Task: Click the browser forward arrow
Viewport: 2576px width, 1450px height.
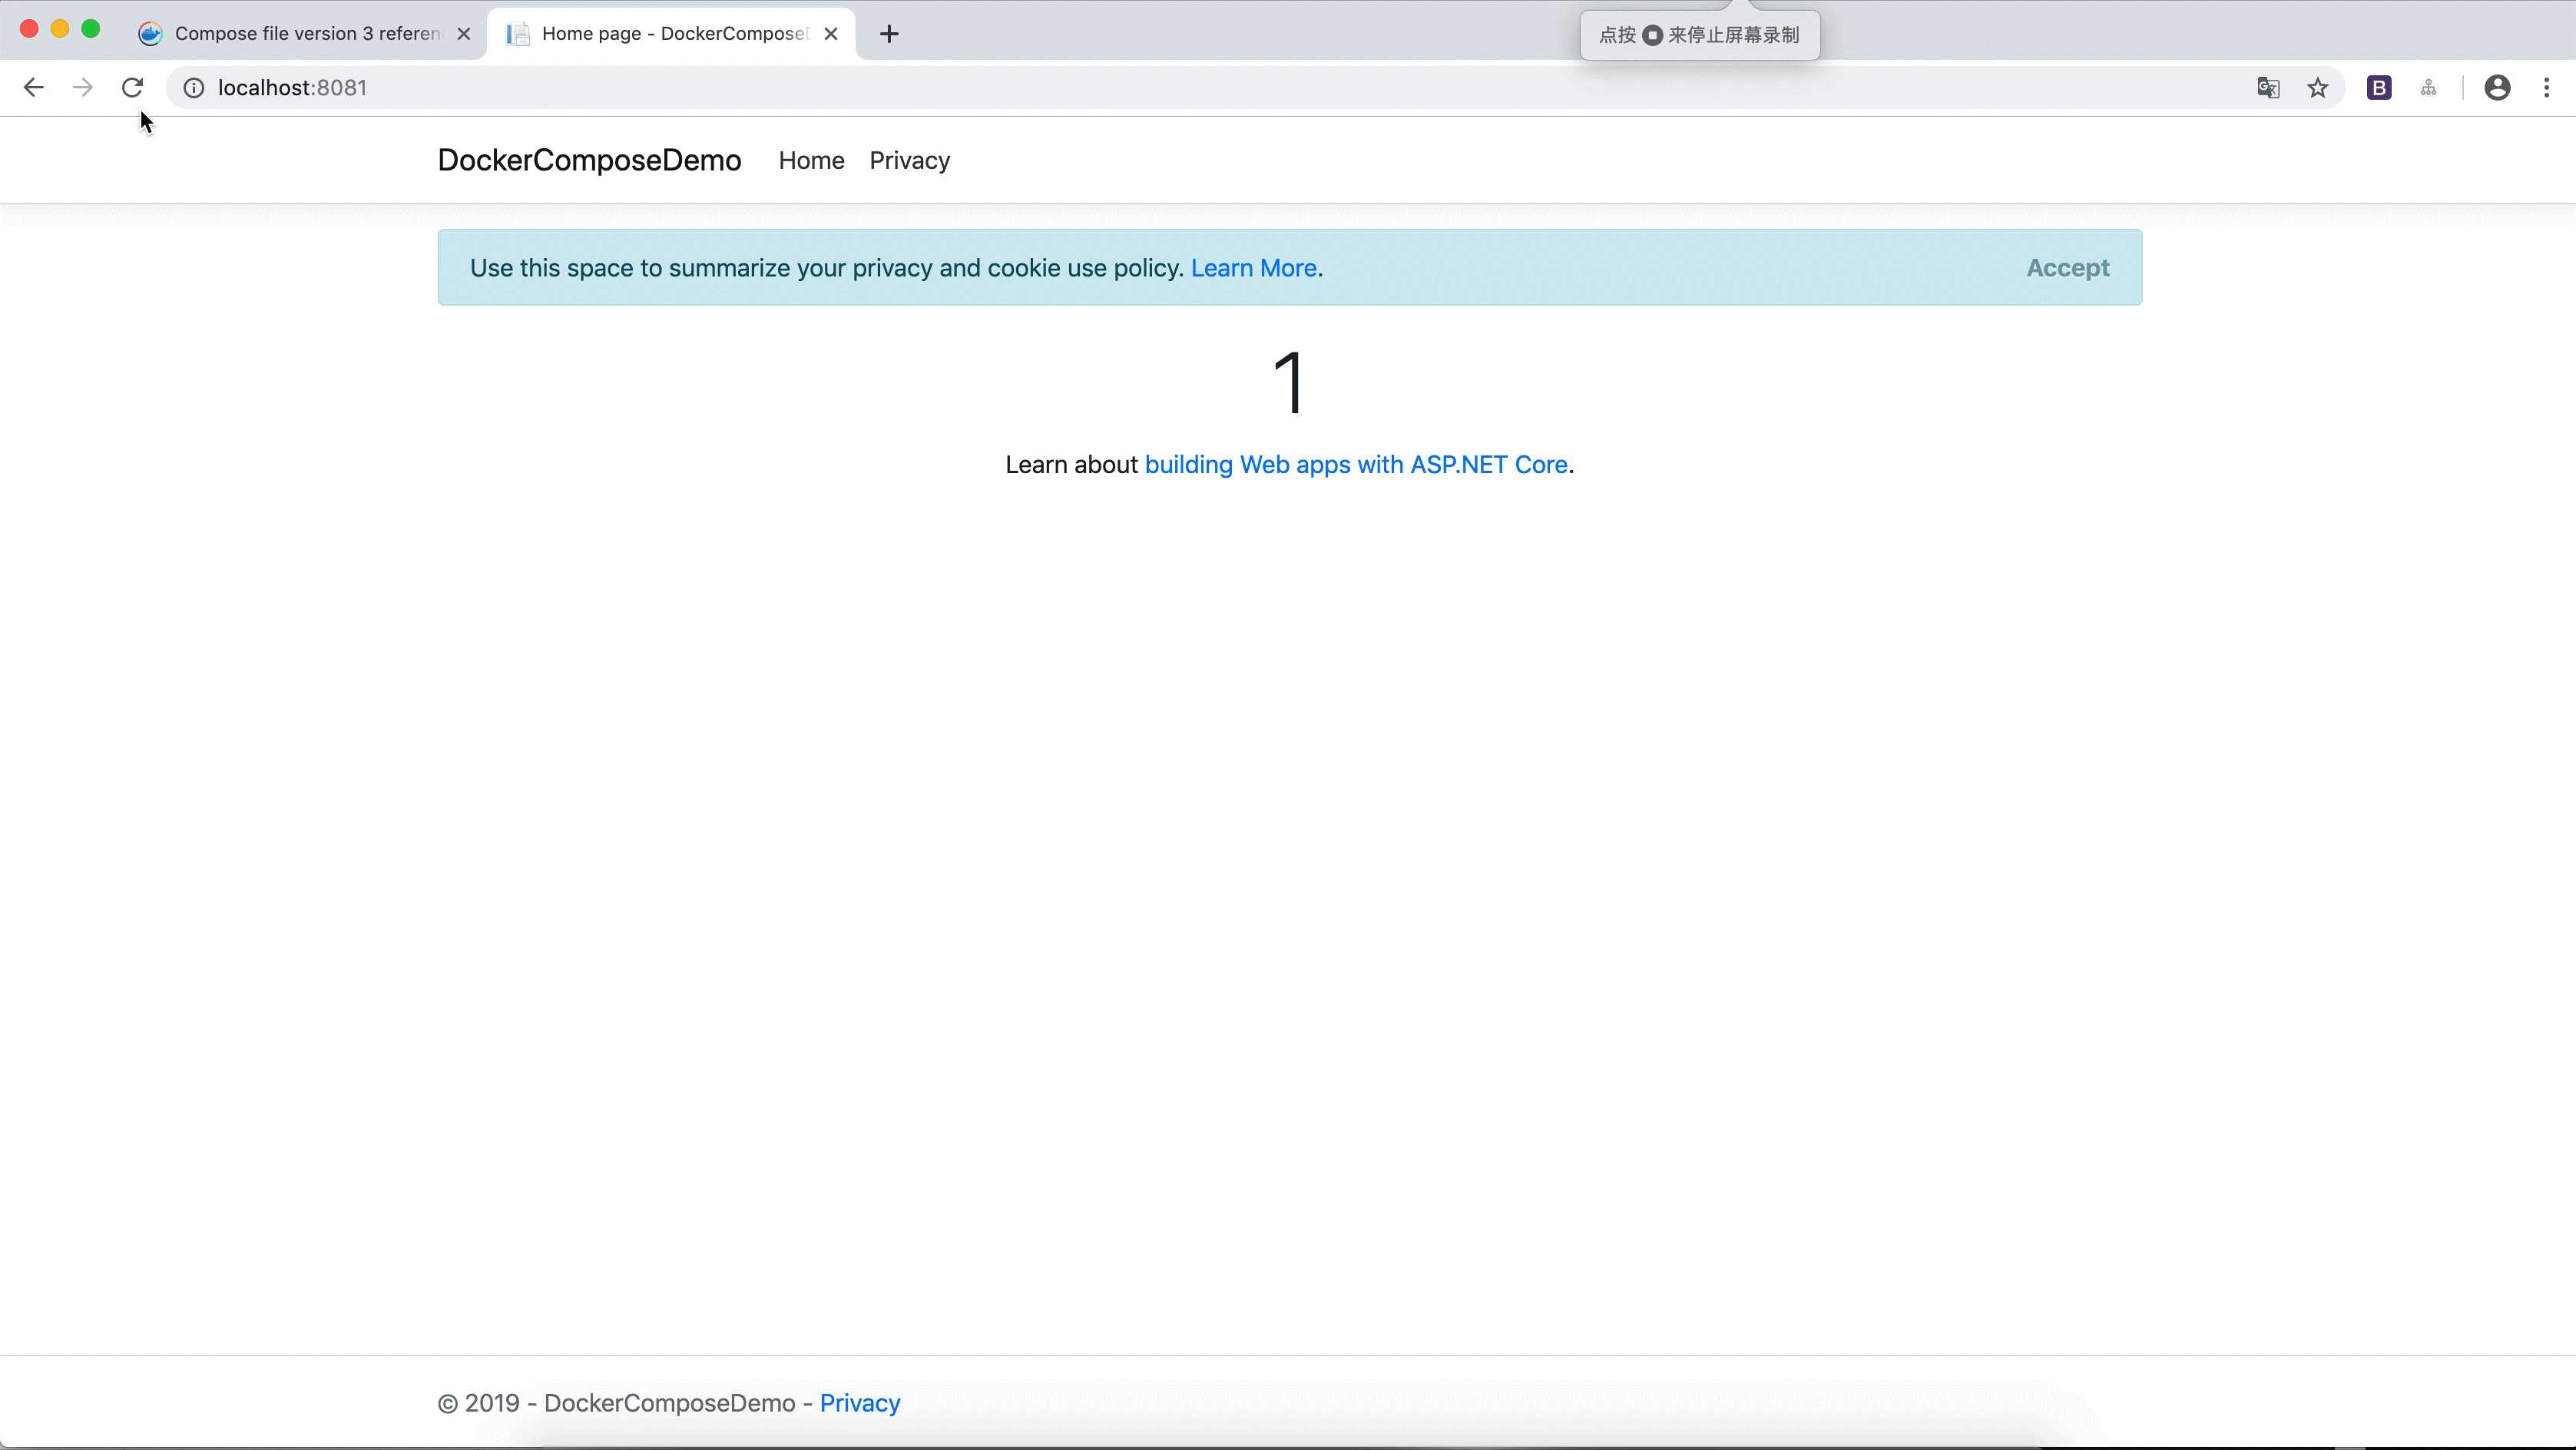Action: coord(83,88)
